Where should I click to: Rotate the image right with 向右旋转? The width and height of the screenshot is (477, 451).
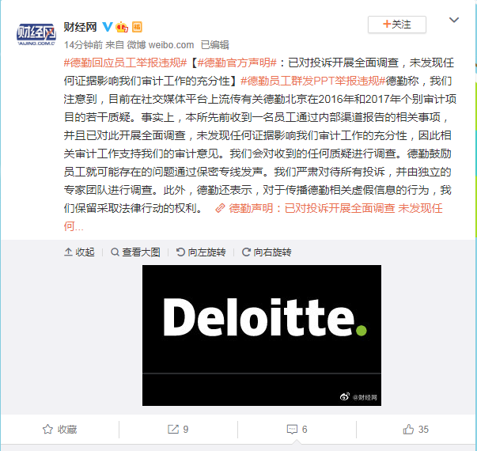(x=267, y=252)
